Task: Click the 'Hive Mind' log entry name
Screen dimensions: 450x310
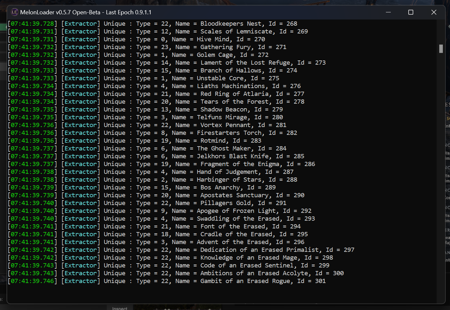Action: (213, 39)
